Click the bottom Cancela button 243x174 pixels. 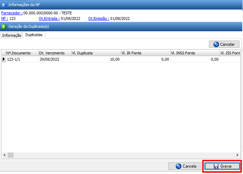(x=185, y=166)
